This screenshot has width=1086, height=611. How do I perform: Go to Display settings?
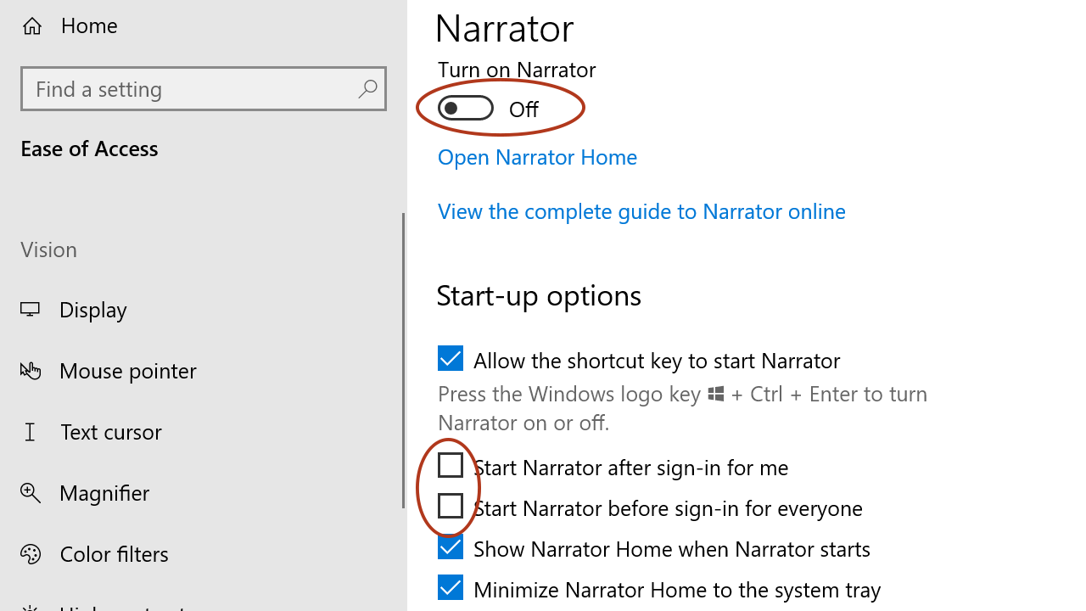[x=93, y=310]
